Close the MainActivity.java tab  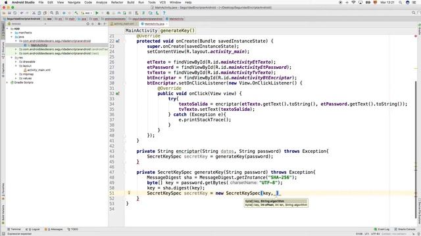point(166,24)
